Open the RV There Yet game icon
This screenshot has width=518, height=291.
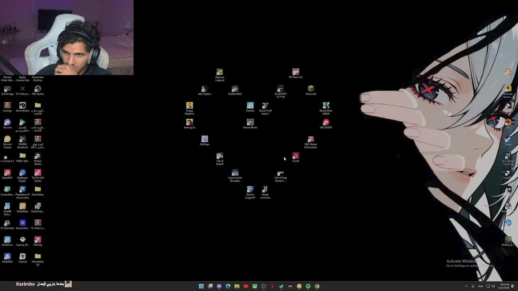[x=296, y=73]
